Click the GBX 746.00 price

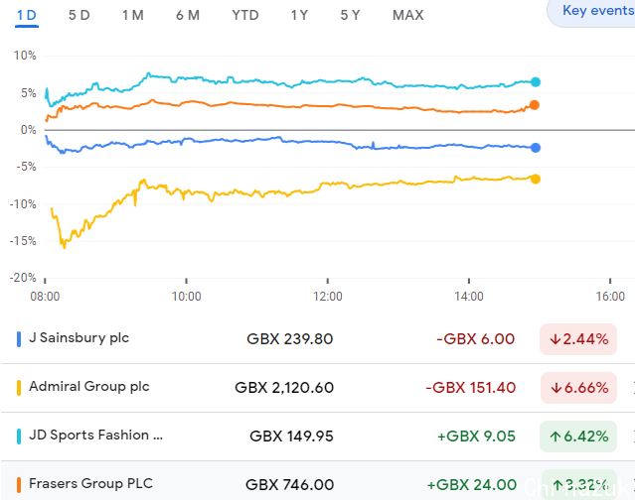[289, 485]
